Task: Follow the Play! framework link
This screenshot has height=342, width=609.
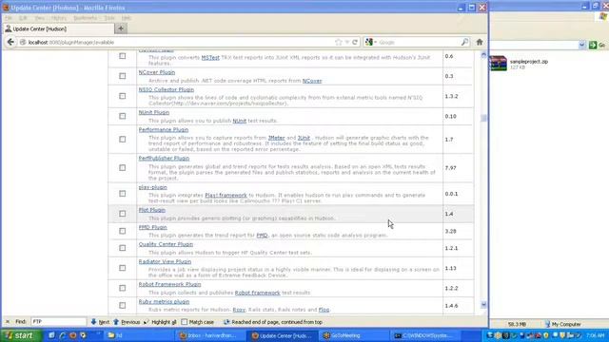Action: coord(226,195)
